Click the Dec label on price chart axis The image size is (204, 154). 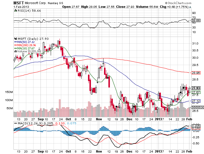tap(129, 119)
